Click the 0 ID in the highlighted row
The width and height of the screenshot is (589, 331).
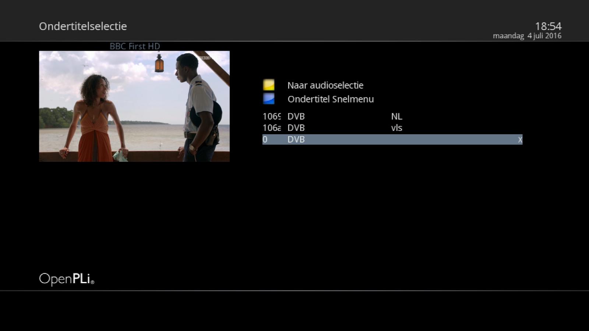click(x=265, y=139)
